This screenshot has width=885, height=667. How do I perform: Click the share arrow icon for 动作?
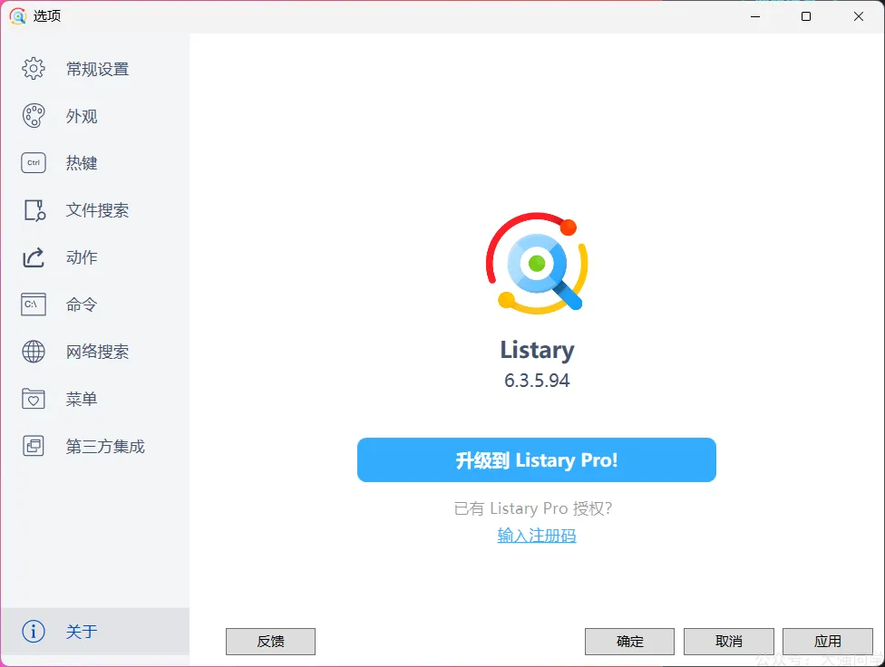click(x=34, y=257)
